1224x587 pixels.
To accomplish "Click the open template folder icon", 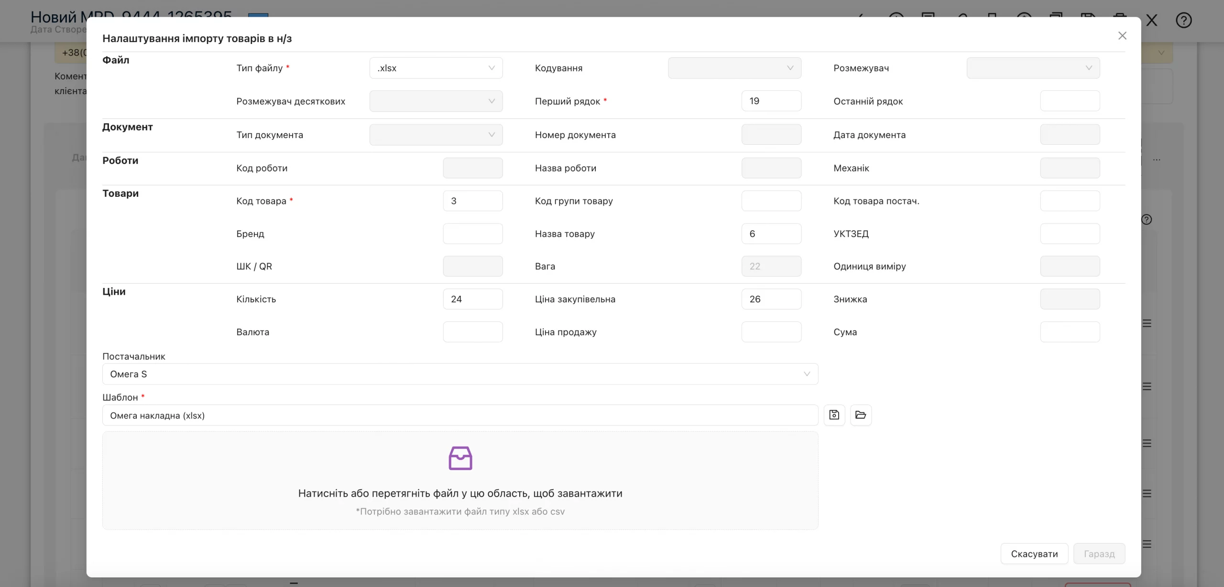I will pos(861,415).
